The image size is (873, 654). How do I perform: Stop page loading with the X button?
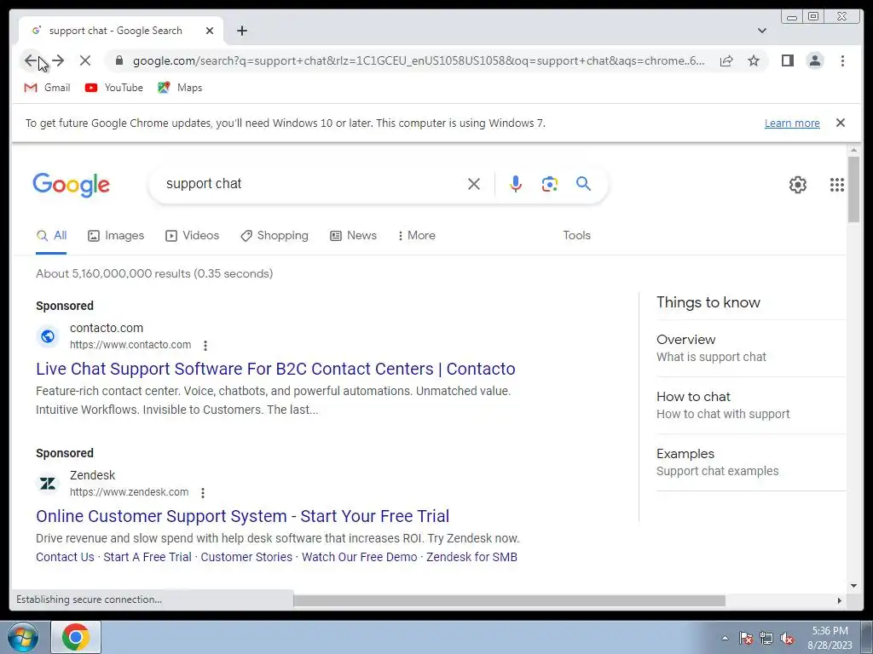coord(84,60)
